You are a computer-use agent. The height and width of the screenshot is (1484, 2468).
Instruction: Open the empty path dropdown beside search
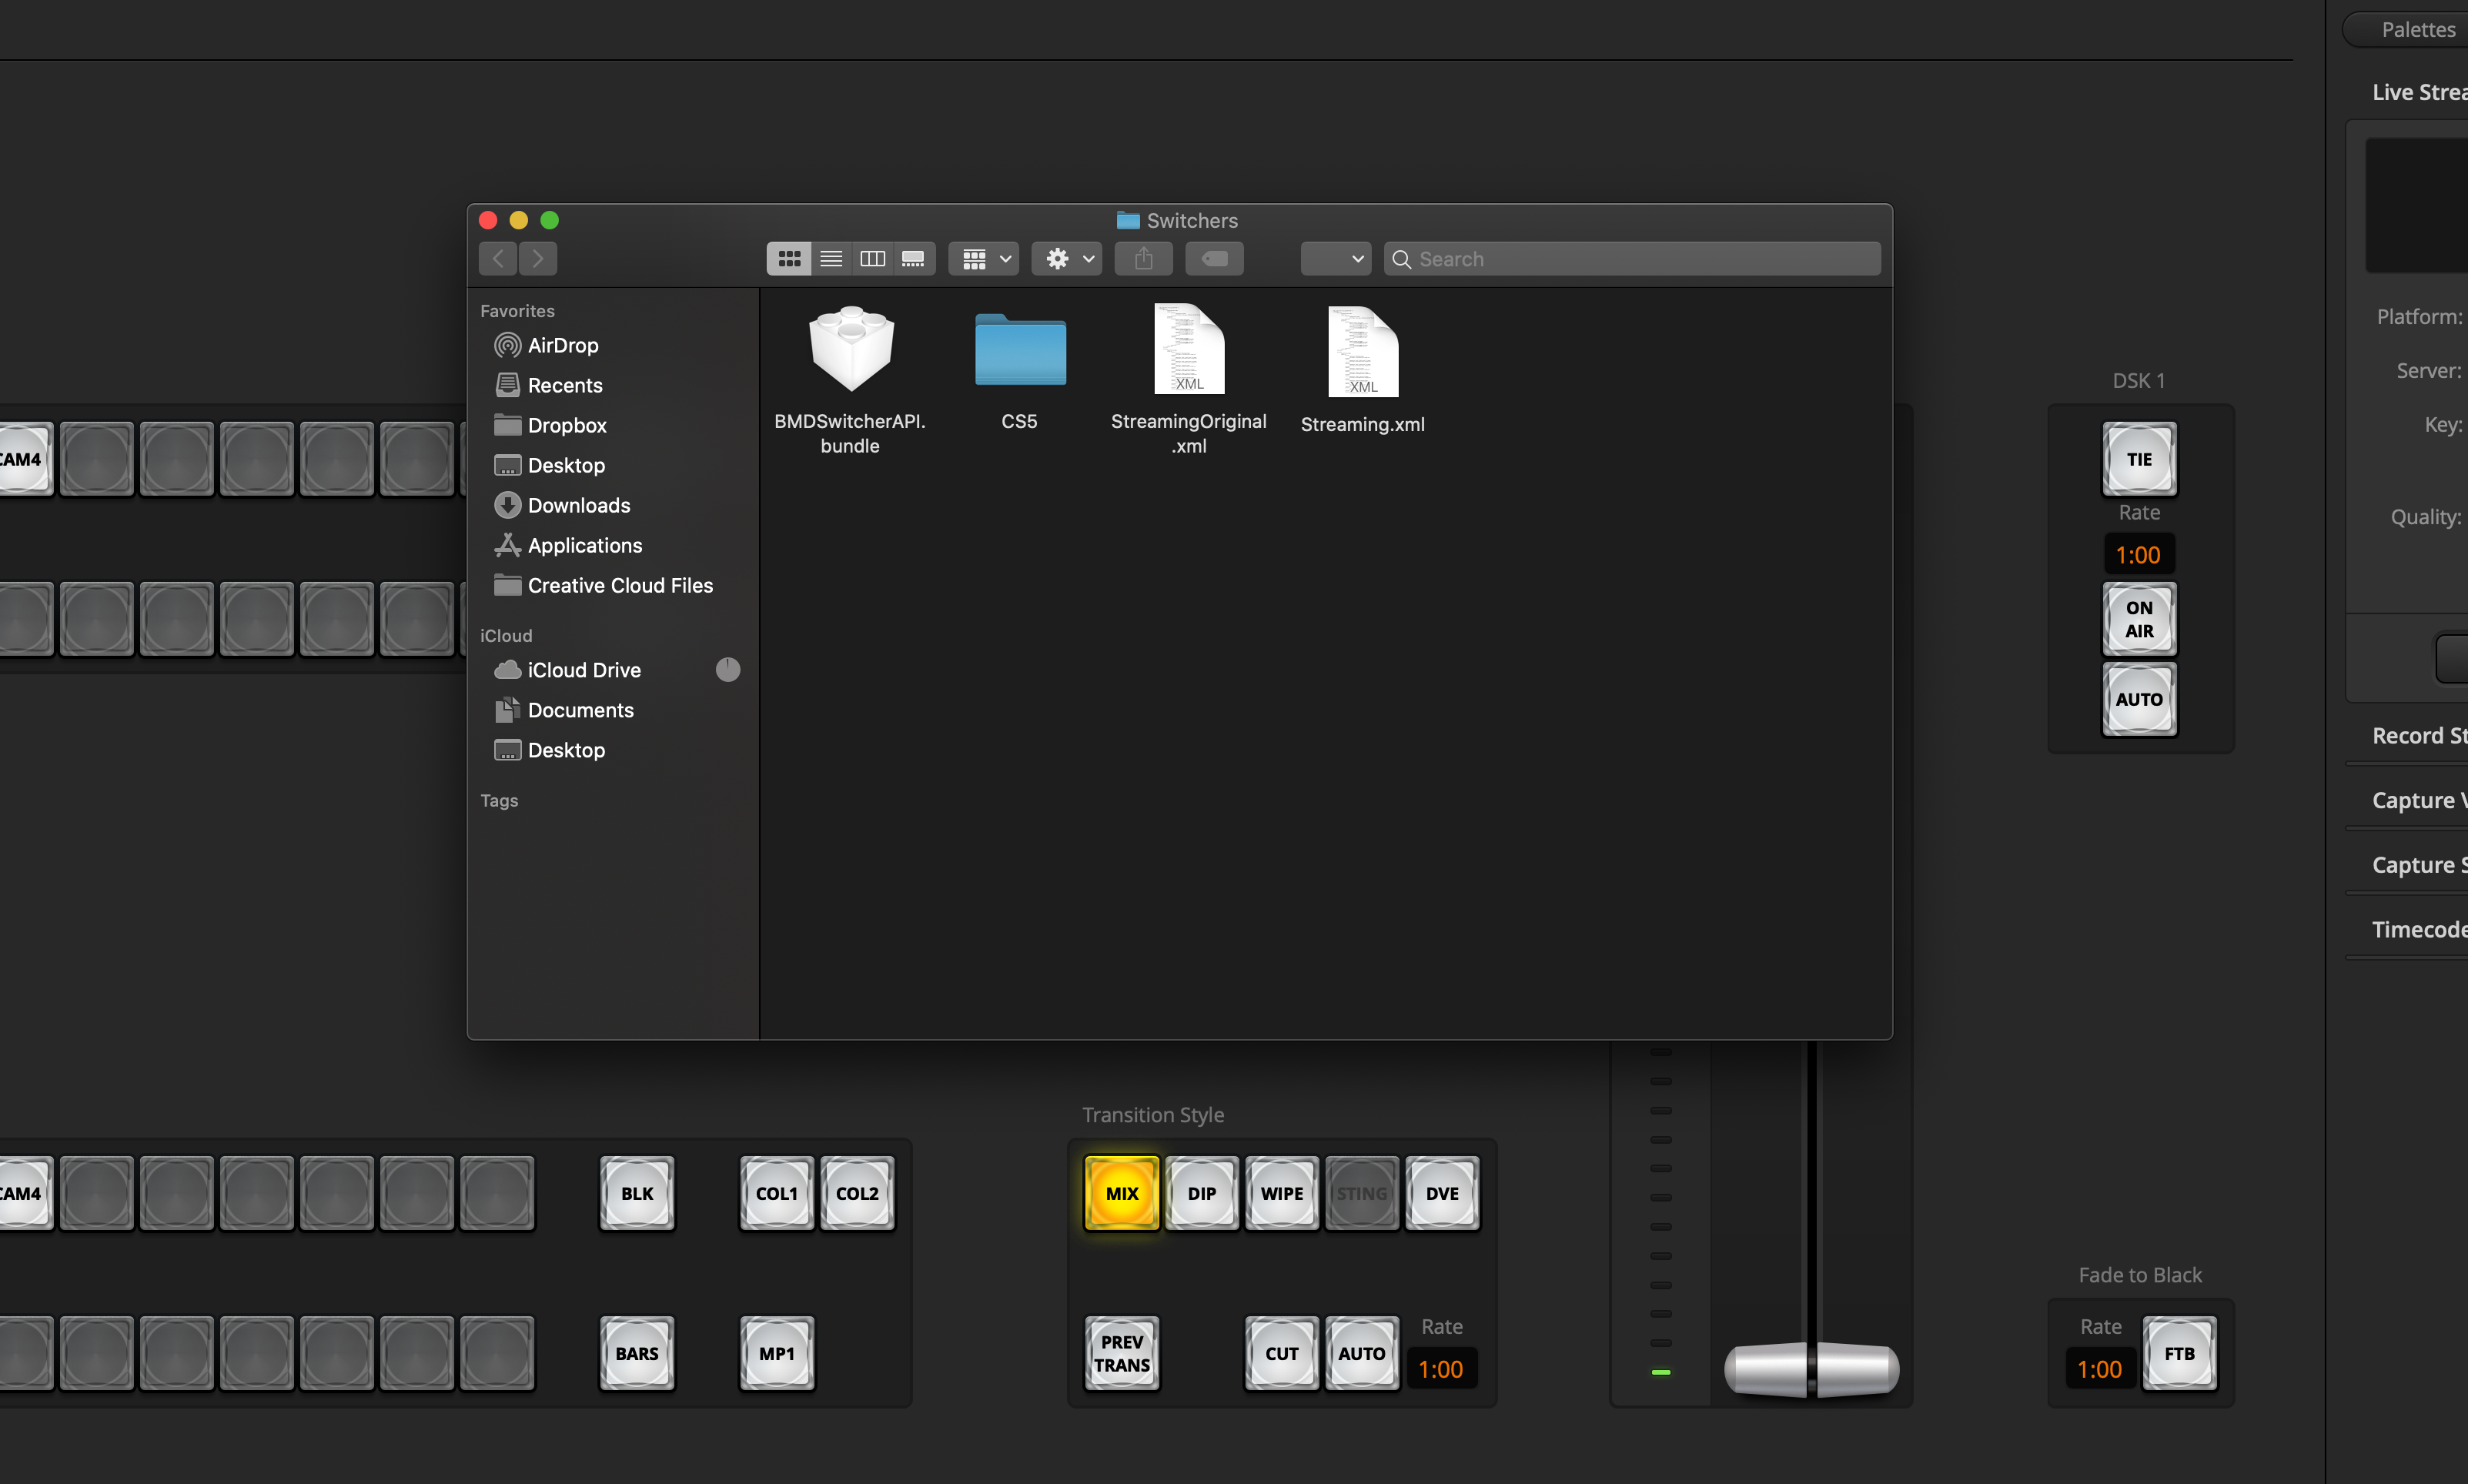(x=1335, y=259)
